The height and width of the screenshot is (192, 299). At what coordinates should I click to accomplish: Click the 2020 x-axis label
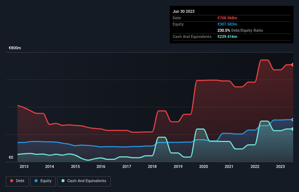coord(204,166)
